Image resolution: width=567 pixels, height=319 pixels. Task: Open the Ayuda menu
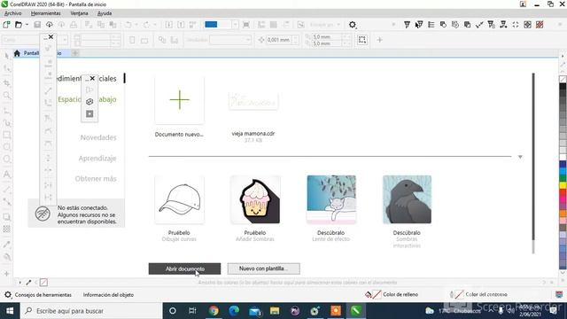(x=105, y=13)
